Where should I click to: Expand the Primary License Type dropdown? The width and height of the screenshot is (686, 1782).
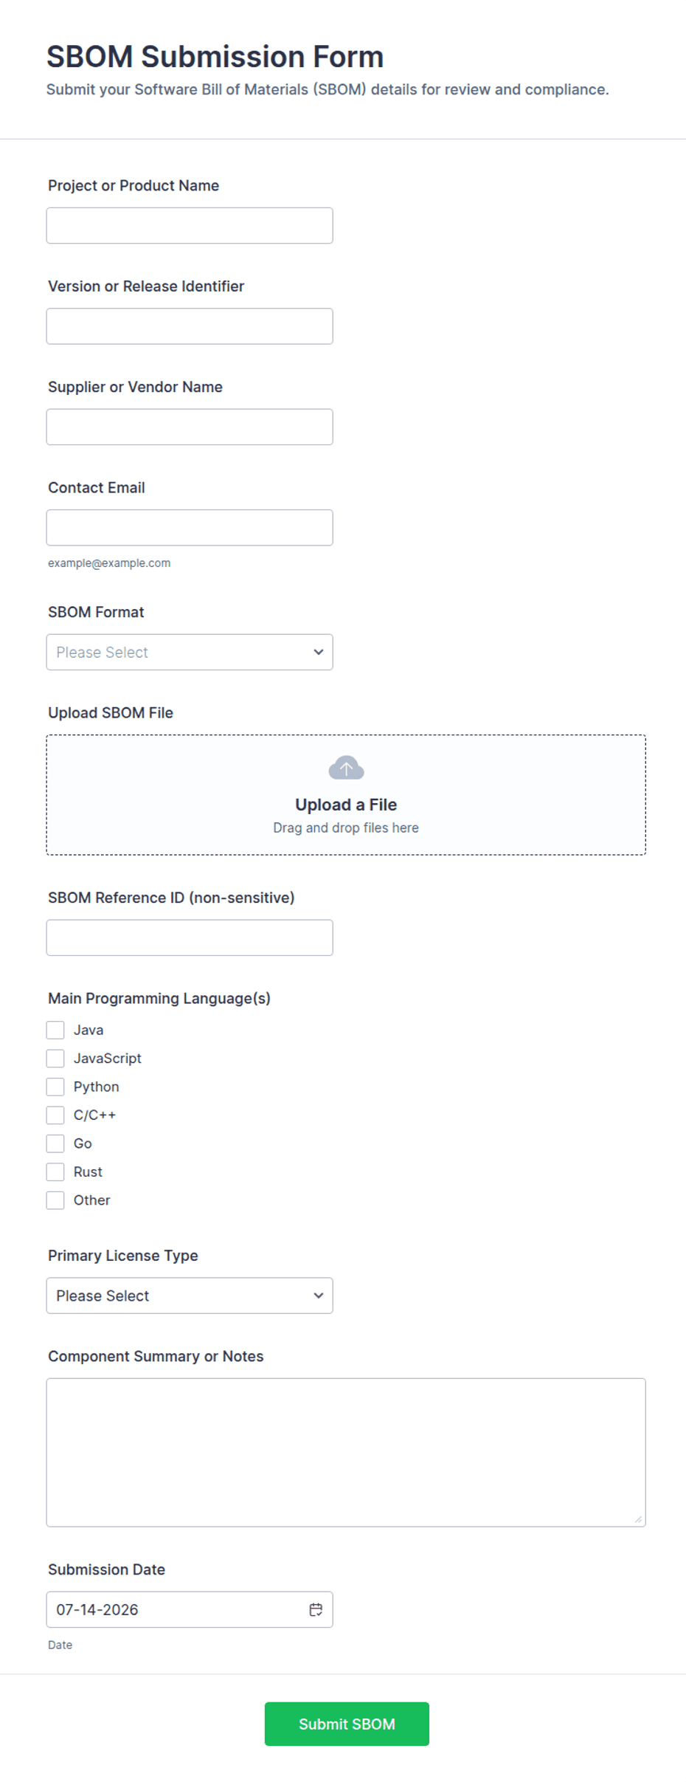(x=190, y=1296)
